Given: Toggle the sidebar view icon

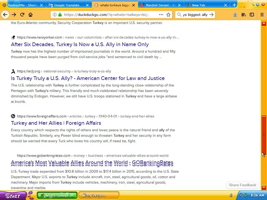Looking at the screenshot, I should [252, 15].
